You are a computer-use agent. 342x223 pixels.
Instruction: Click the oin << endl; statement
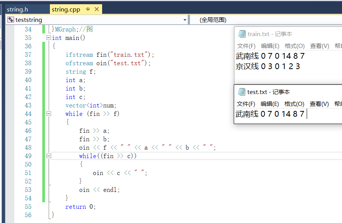click(x=99, y=190)
